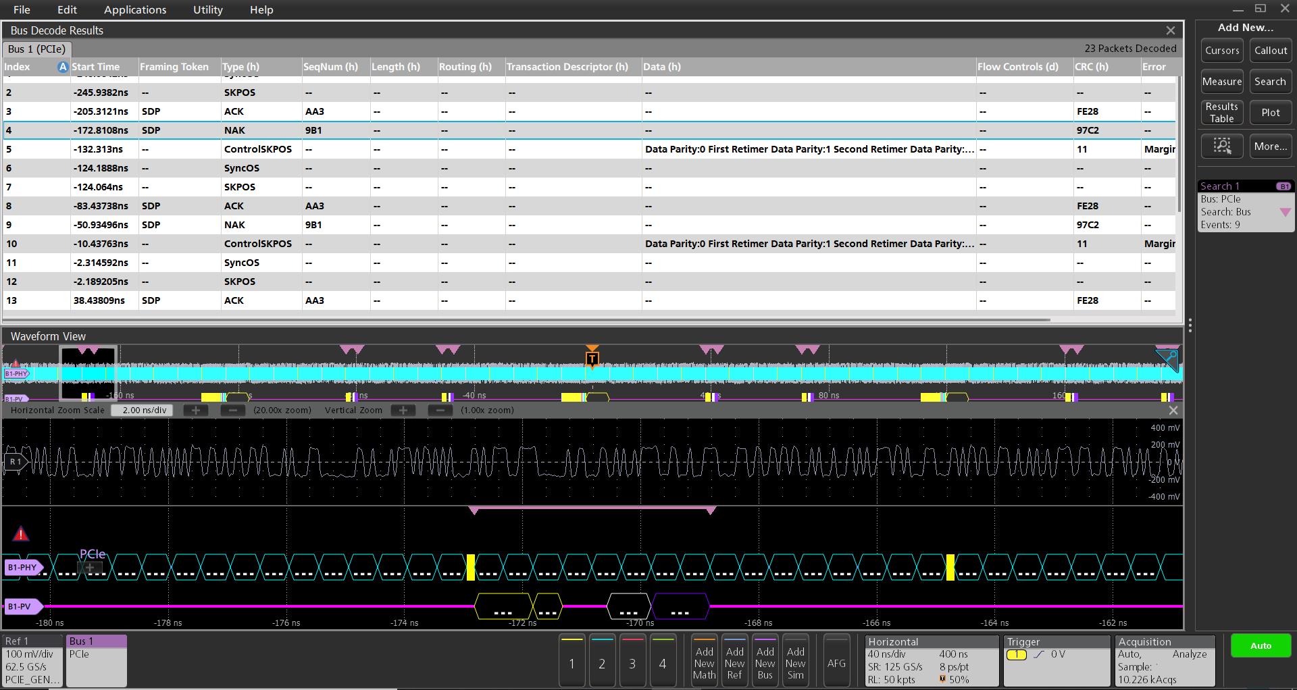This screenshot has width=1297, height=690.
Task: Click the Horizontal Zoom Scale input field
Action: pyautogui.click(x=144, y=410)
